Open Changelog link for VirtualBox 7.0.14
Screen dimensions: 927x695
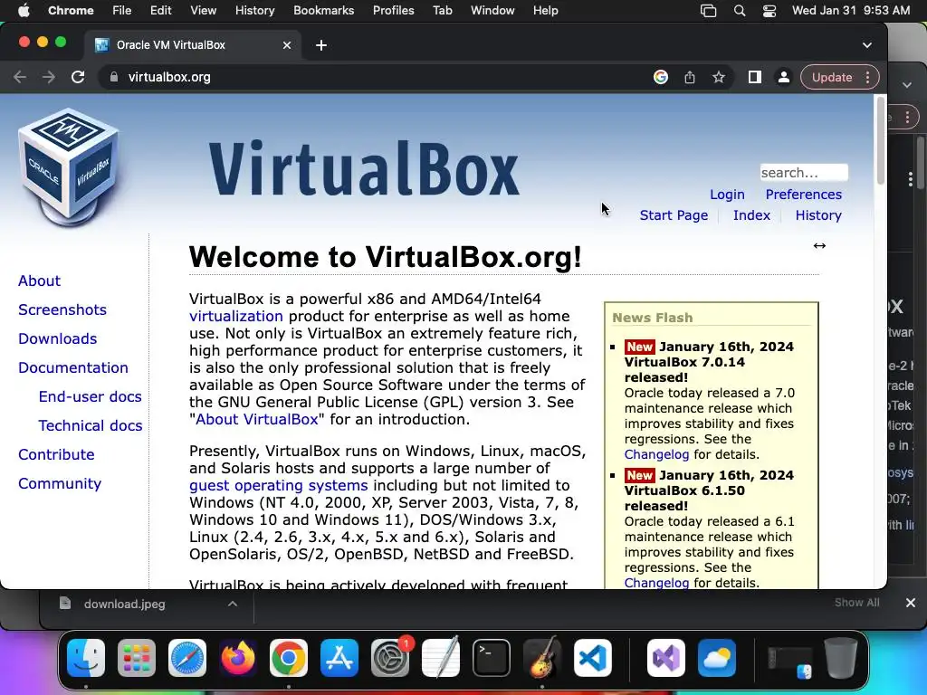tap(656, 454)
